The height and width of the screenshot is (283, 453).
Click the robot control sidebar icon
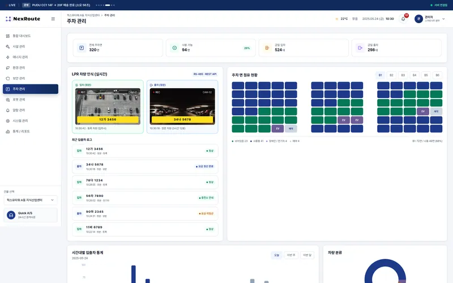(8, 100)
